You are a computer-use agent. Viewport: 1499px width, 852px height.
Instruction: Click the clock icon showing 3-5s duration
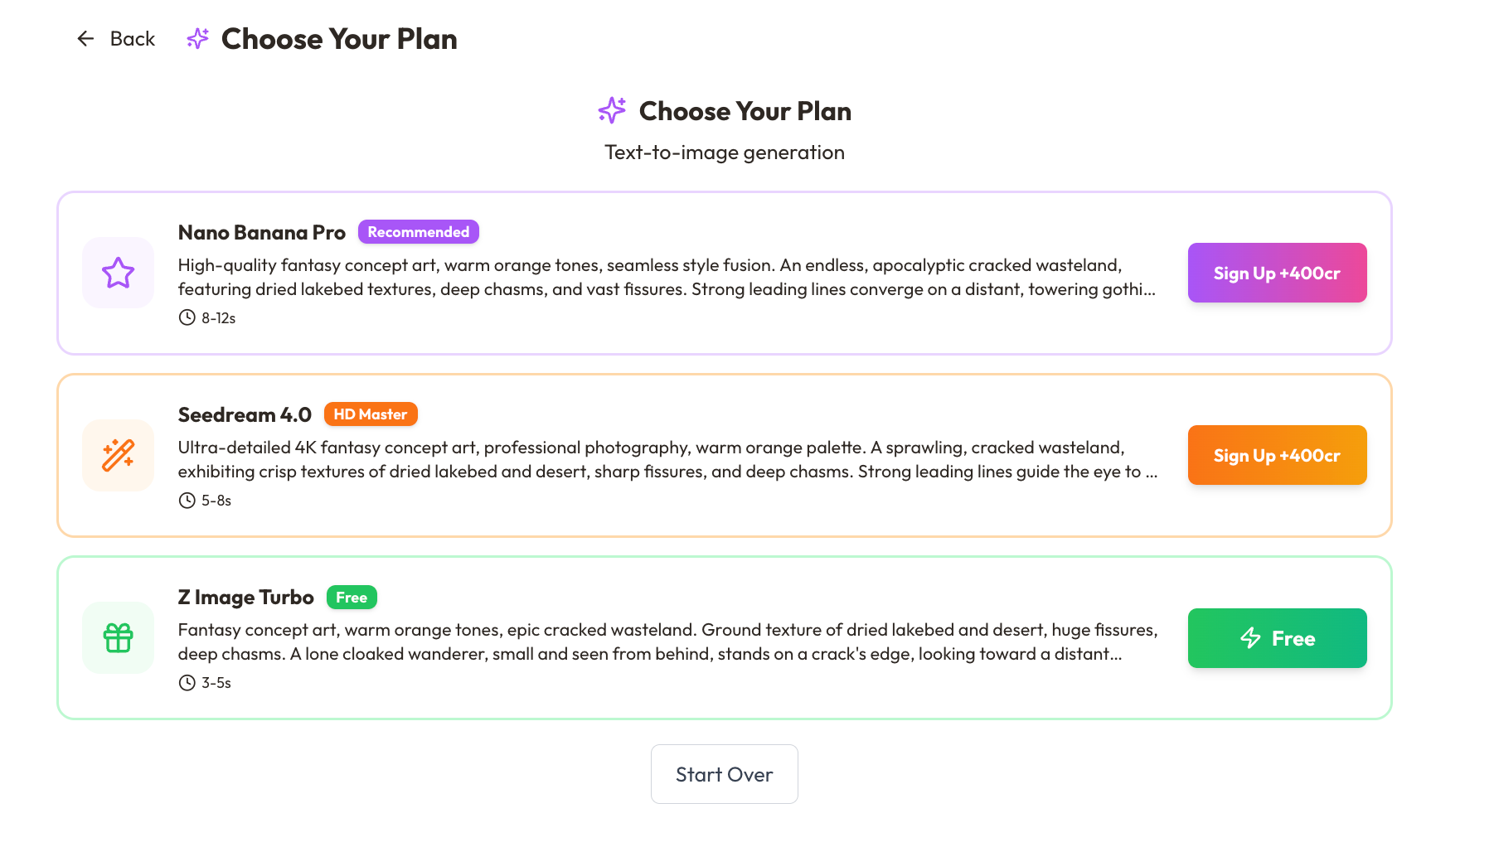(x=186, y=682)
